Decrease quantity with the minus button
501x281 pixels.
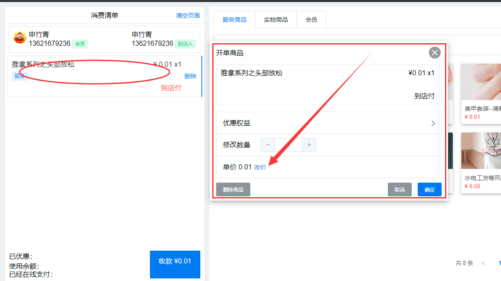coord(268,145)
